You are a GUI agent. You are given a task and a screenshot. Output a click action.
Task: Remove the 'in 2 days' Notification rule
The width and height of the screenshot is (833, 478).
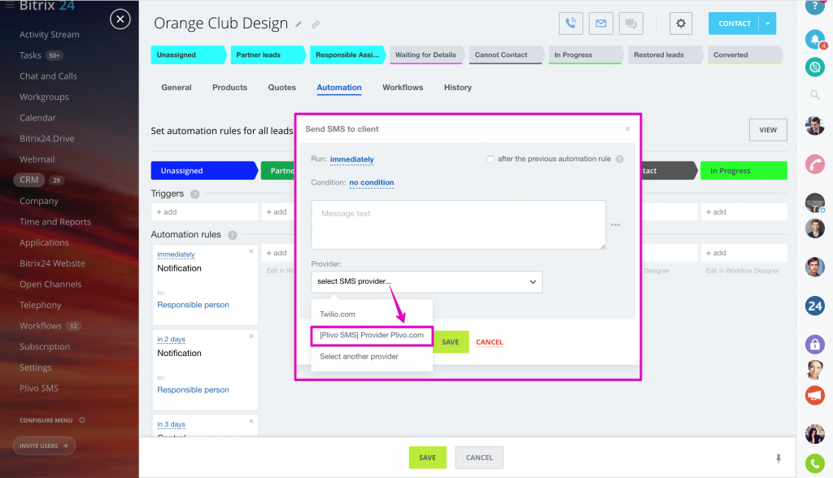point(251,337)
